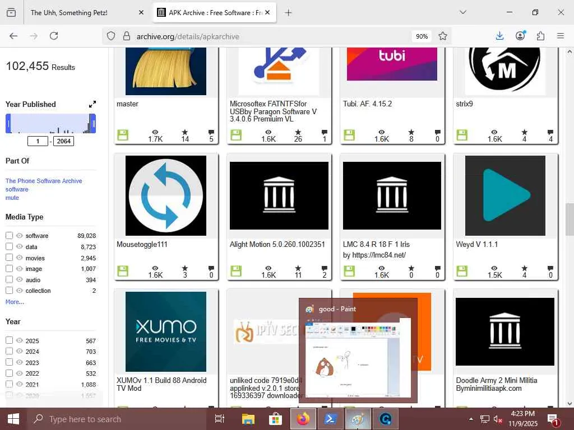Screen dimensions: 574x430
Task: Click the address bar URL
Action: 188,36
